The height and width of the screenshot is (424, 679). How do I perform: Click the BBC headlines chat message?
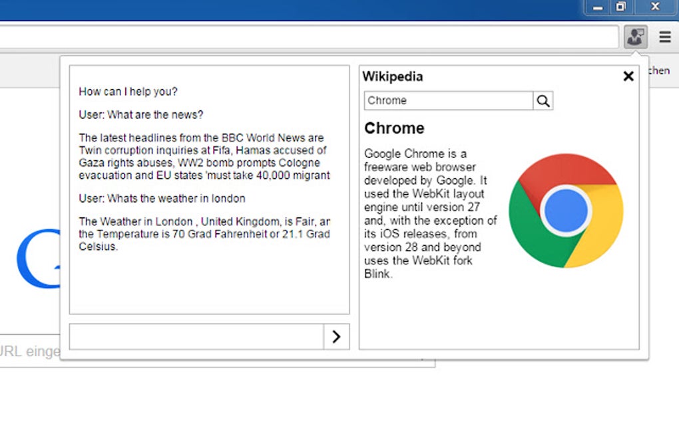(203, 156)
